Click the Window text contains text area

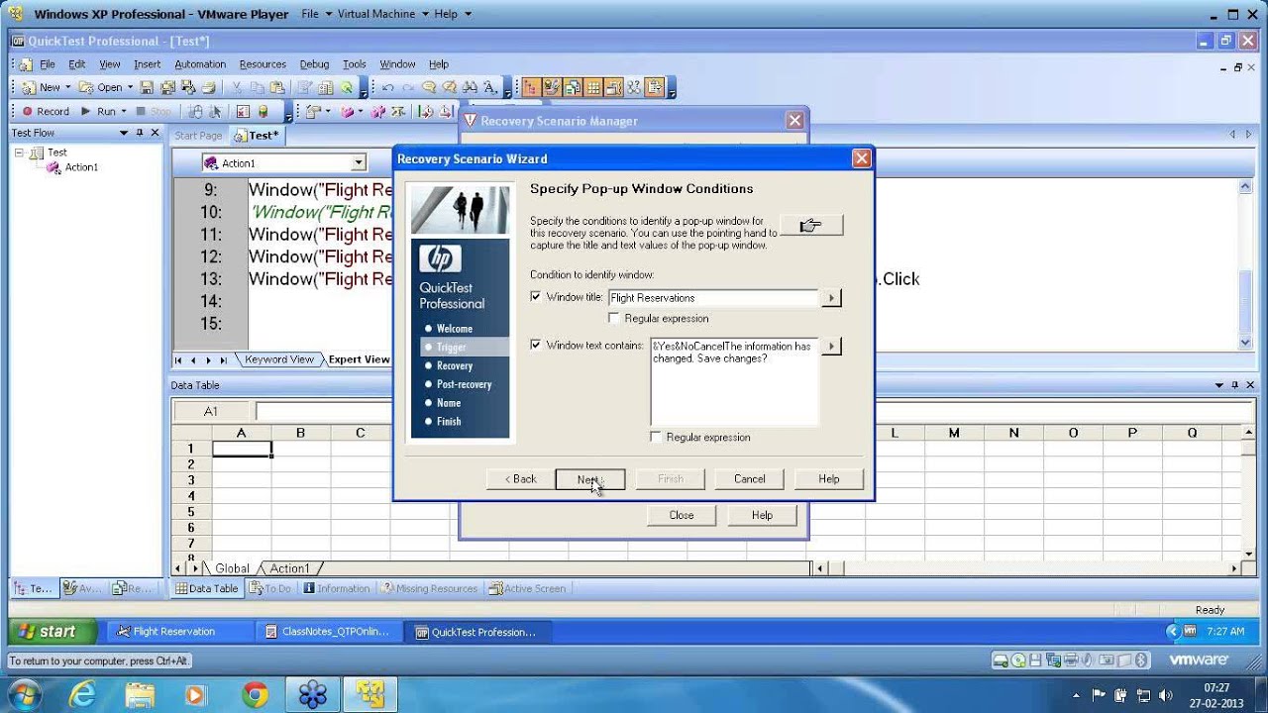[x=734, y=381]
